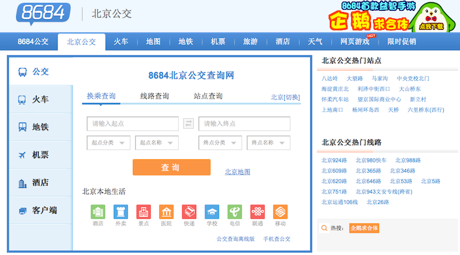Viewport: 460px width, 255px height.
Task: Open the green 酒店 local life icon
Action: pos(98,211)
